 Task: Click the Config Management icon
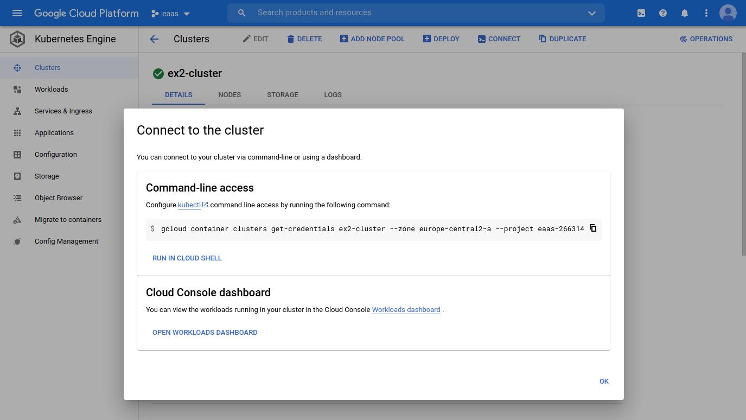(17, 241)
